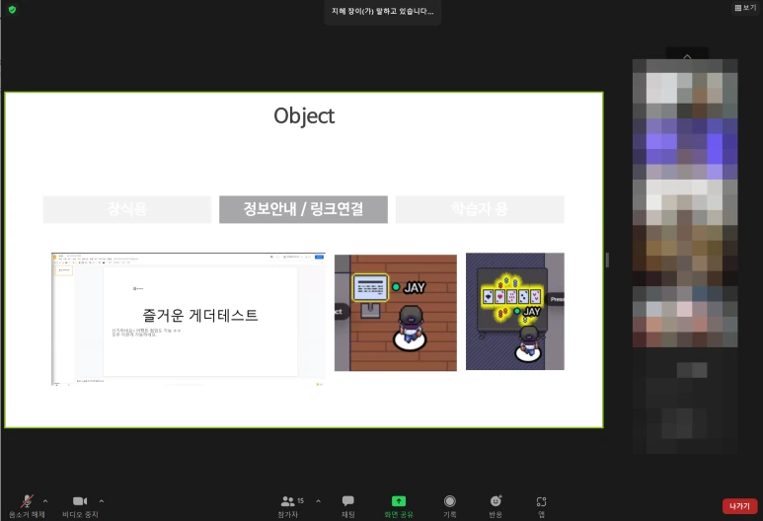Viewport: 763px width, 521px height.
Task: Select the faded 장식용 tab
Action: coord(127,209)
